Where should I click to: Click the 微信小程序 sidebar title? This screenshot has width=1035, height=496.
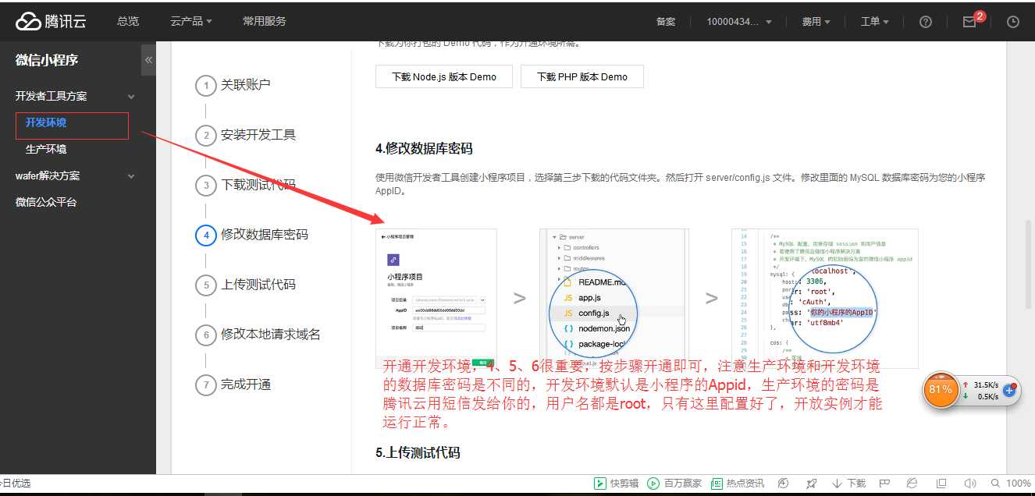coord(47,60)
